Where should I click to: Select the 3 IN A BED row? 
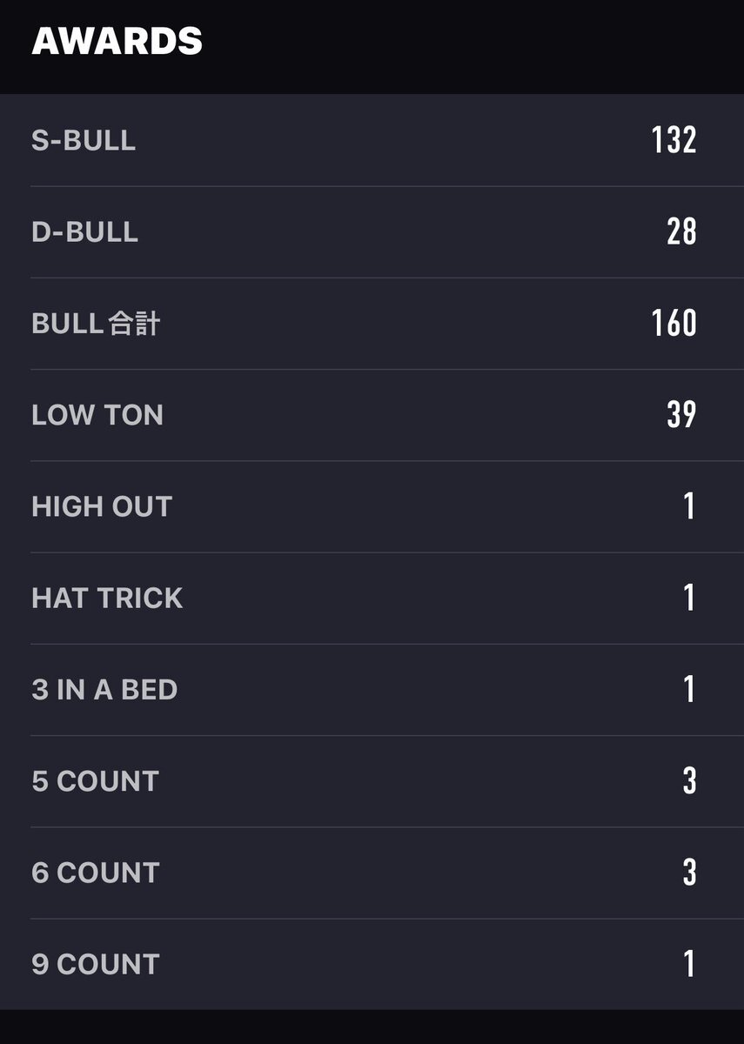coord(372,690)
